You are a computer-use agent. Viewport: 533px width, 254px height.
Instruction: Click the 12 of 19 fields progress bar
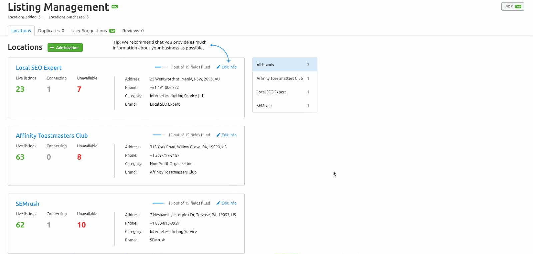[159, 135]
